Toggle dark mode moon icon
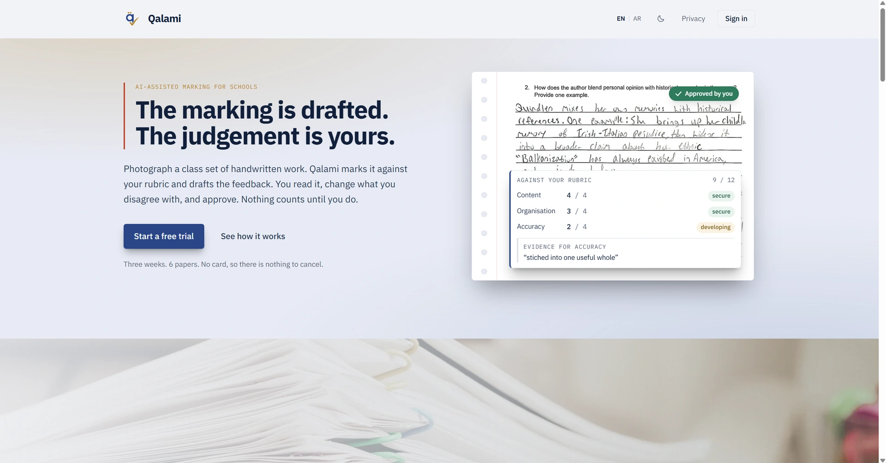Screen dimensions: 886x463 pos(661,18)
